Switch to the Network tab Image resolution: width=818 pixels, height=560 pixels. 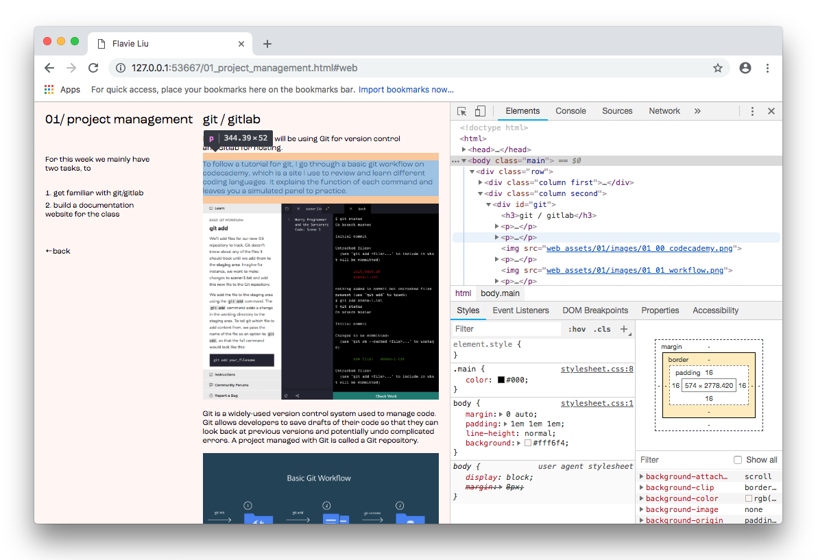pos(664,111)
